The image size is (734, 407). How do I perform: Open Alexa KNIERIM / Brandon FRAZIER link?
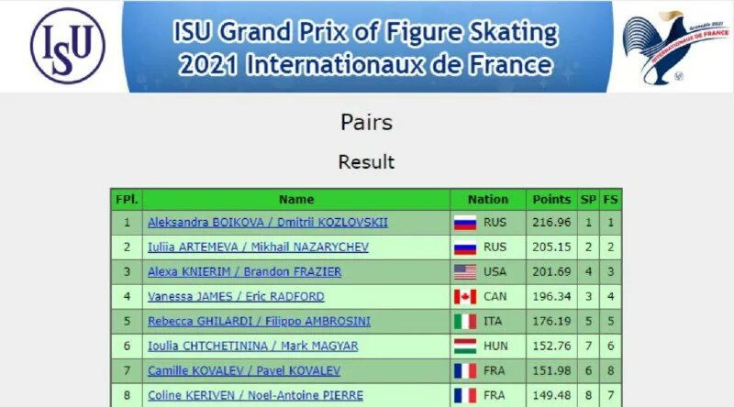(244, 272)
